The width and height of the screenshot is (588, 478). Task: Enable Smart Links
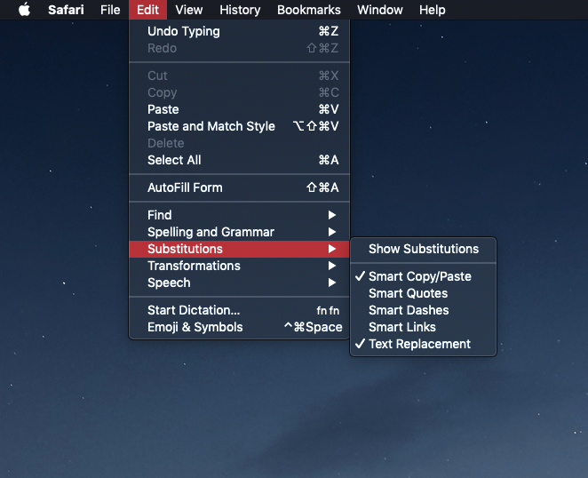point(424,327)
